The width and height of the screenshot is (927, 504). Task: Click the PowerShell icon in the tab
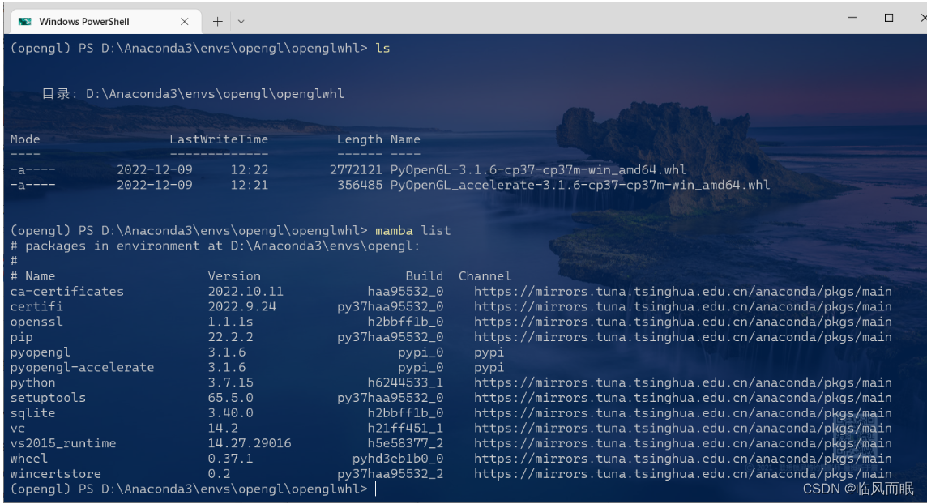[25, 22]
